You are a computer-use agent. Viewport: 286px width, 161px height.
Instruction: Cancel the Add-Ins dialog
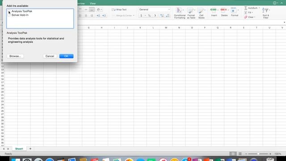50,56
